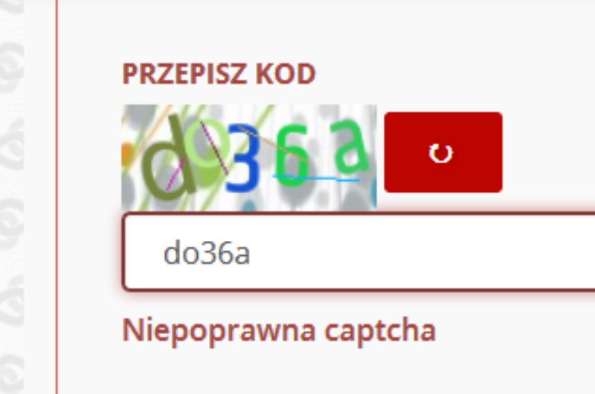Click the green digit 6 in captcha
Viewport: 595px width, 394px height.
[292, 156]
